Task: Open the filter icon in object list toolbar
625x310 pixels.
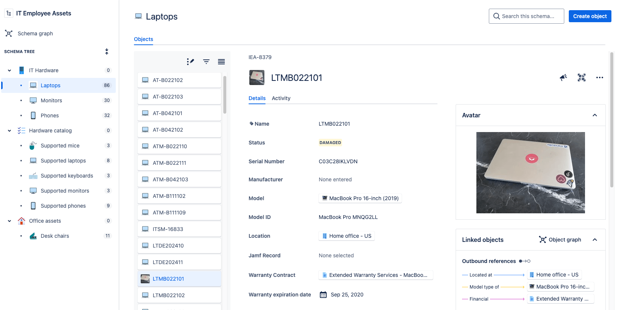Action: [x=206, y=62]
